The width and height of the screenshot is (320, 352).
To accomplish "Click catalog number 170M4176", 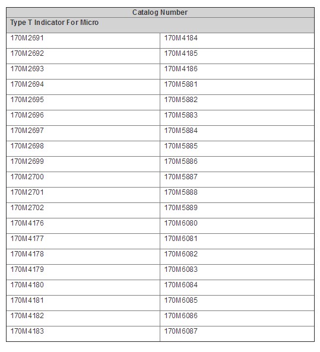I will pyautogui.click(x=27, y=223).
